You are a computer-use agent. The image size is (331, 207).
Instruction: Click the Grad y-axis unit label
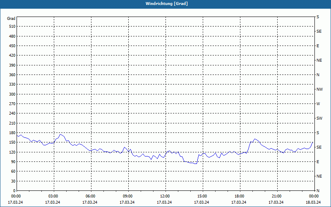(11, 18)
